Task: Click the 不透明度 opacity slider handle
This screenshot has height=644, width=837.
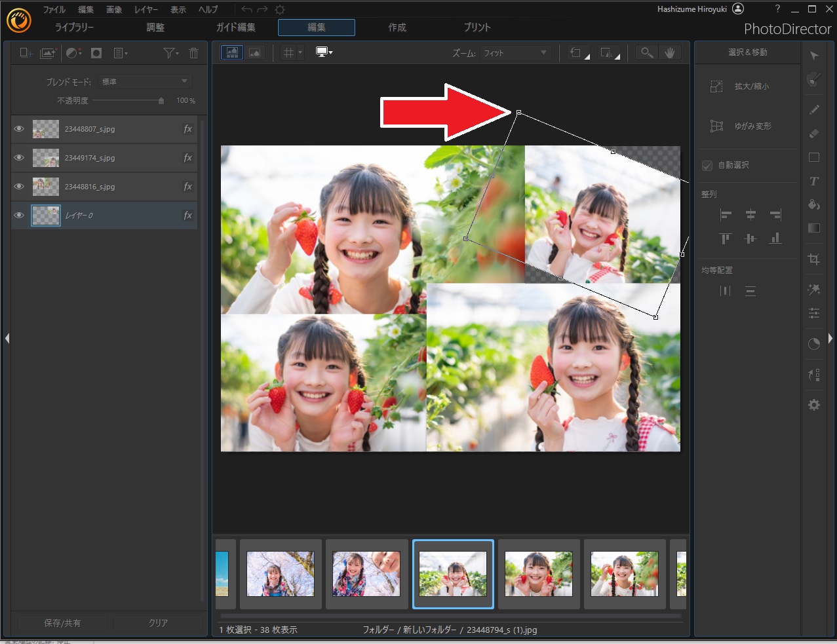Action: [x=161, y=101]
